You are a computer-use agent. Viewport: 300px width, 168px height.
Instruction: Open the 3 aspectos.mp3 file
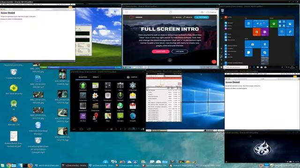tap(14, 74)
